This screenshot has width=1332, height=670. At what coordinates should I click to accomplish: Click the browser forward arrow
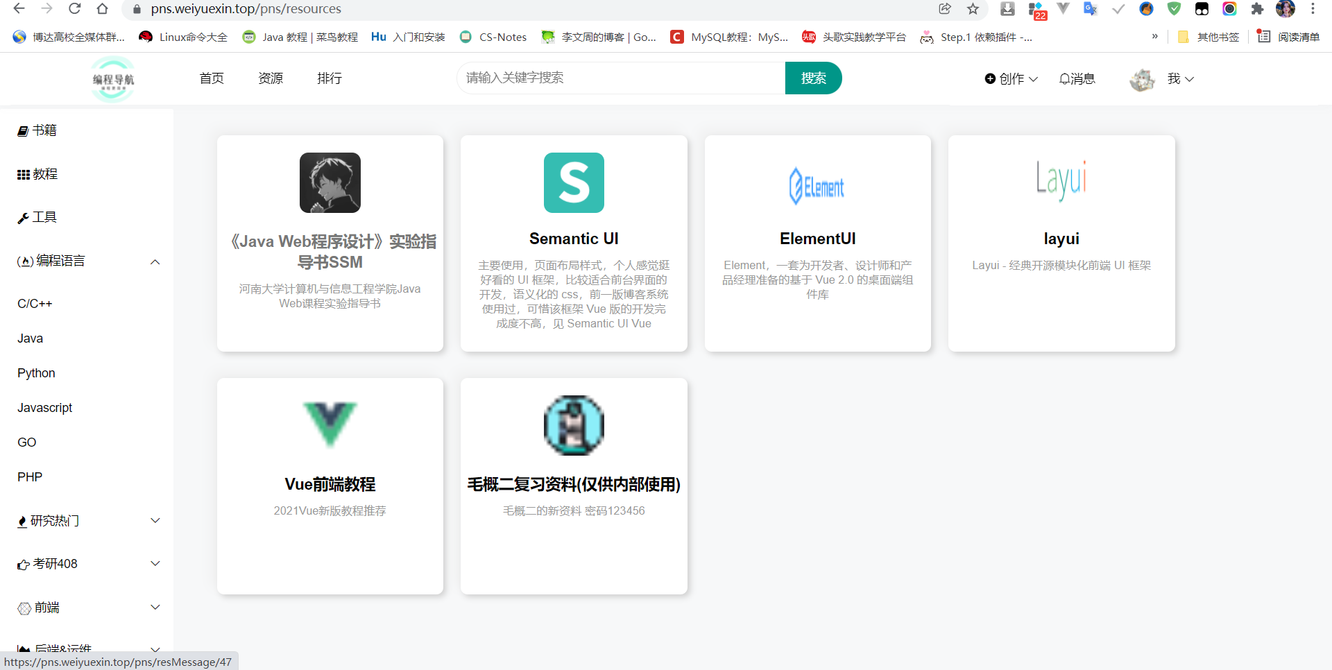tap(46, 8)
